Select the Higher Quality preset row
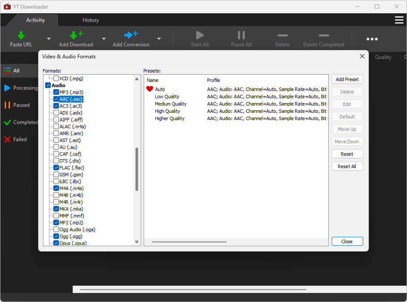Viewport: 407px width, 302px height. click(x=236, y=118)
